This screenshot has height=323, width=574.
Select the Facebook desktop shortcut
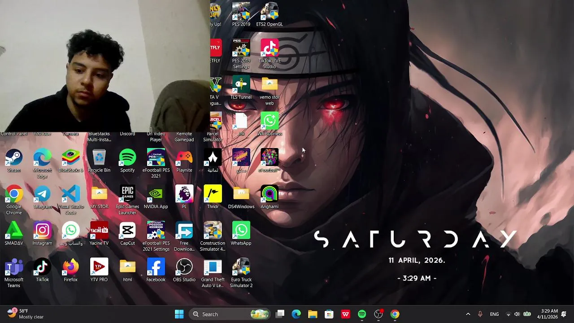point(156,271)
